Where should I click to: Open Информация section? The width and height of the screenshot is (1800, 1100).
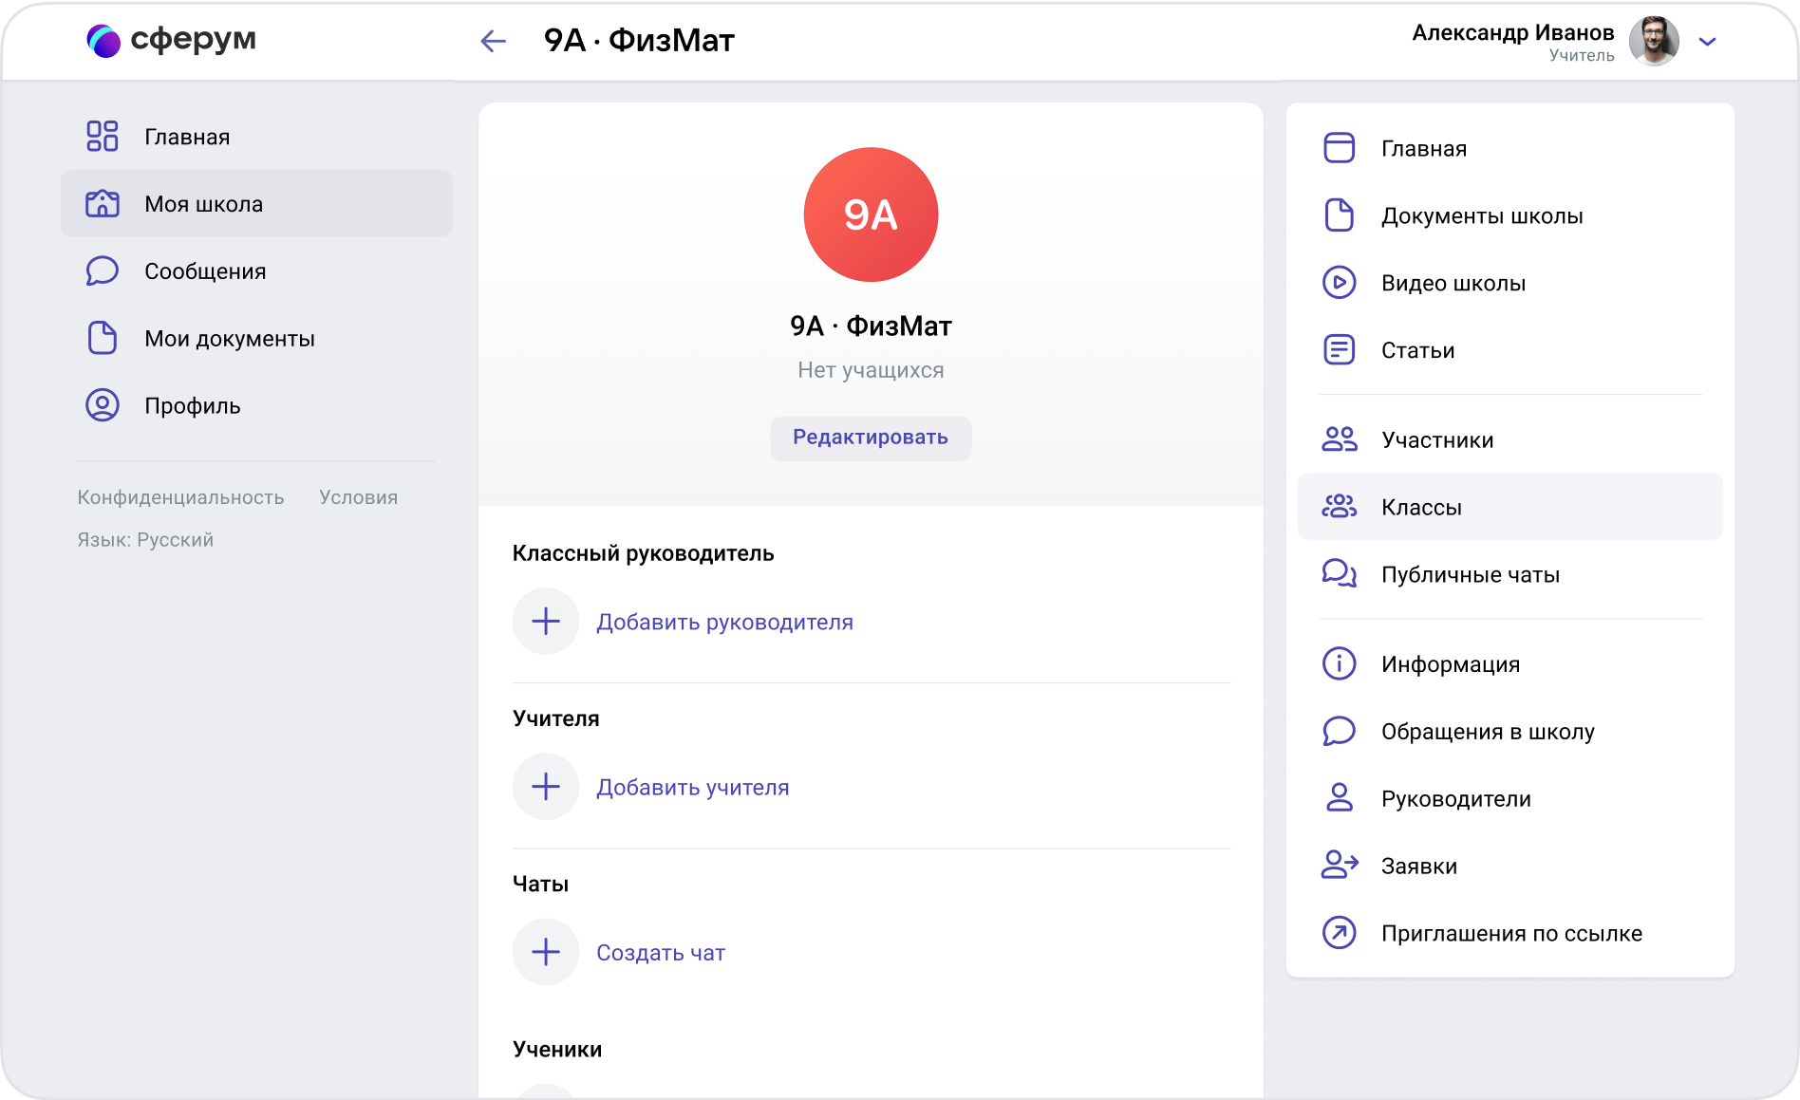(x=1509, y=664)
